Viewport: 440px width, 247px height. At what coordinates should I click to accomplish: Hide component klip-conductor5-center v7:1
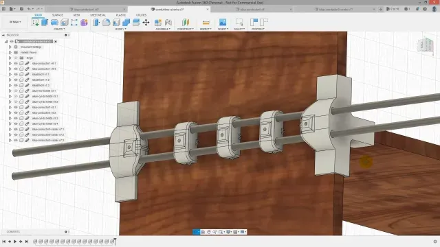point(16,129)
